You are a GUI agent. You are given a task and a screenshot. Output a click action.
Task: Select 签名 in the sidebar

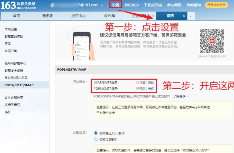point(8,44)
